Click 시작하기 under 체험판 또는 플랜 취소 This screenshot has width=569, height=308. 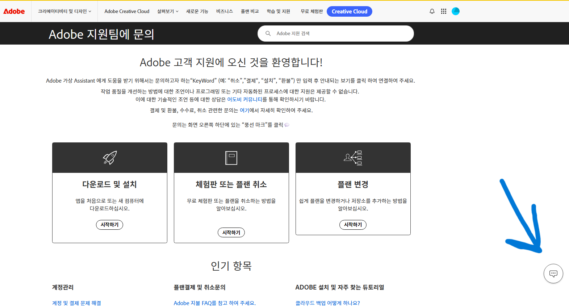coord(231,232)
